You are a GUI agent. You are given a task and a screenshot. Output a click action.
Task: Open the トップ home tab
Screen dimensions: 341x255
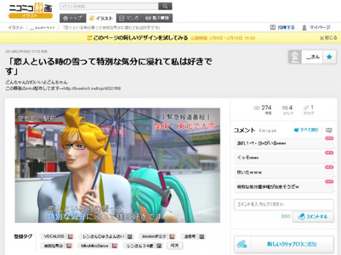tap(73, 18)
